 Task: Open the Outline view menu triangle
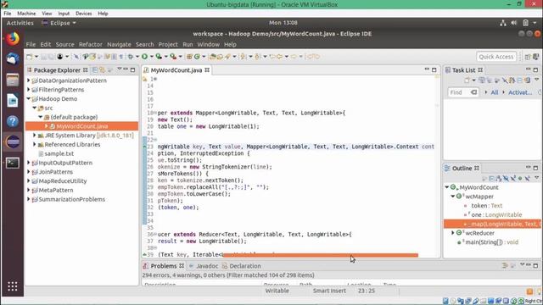pos(536,178)
